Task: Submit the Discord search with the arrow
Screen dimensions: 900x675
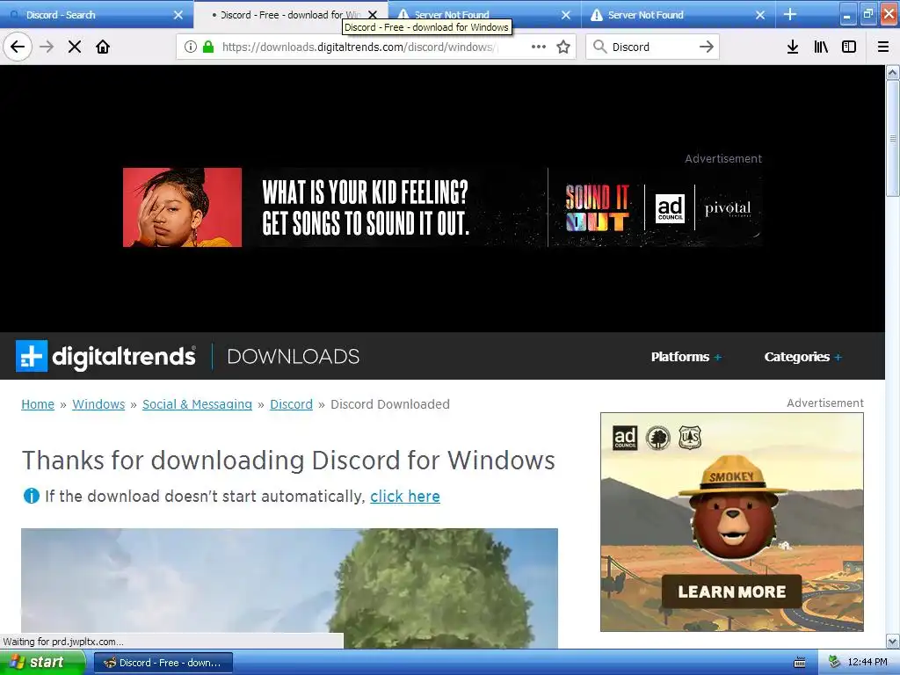Action: [x=707, y=47]
